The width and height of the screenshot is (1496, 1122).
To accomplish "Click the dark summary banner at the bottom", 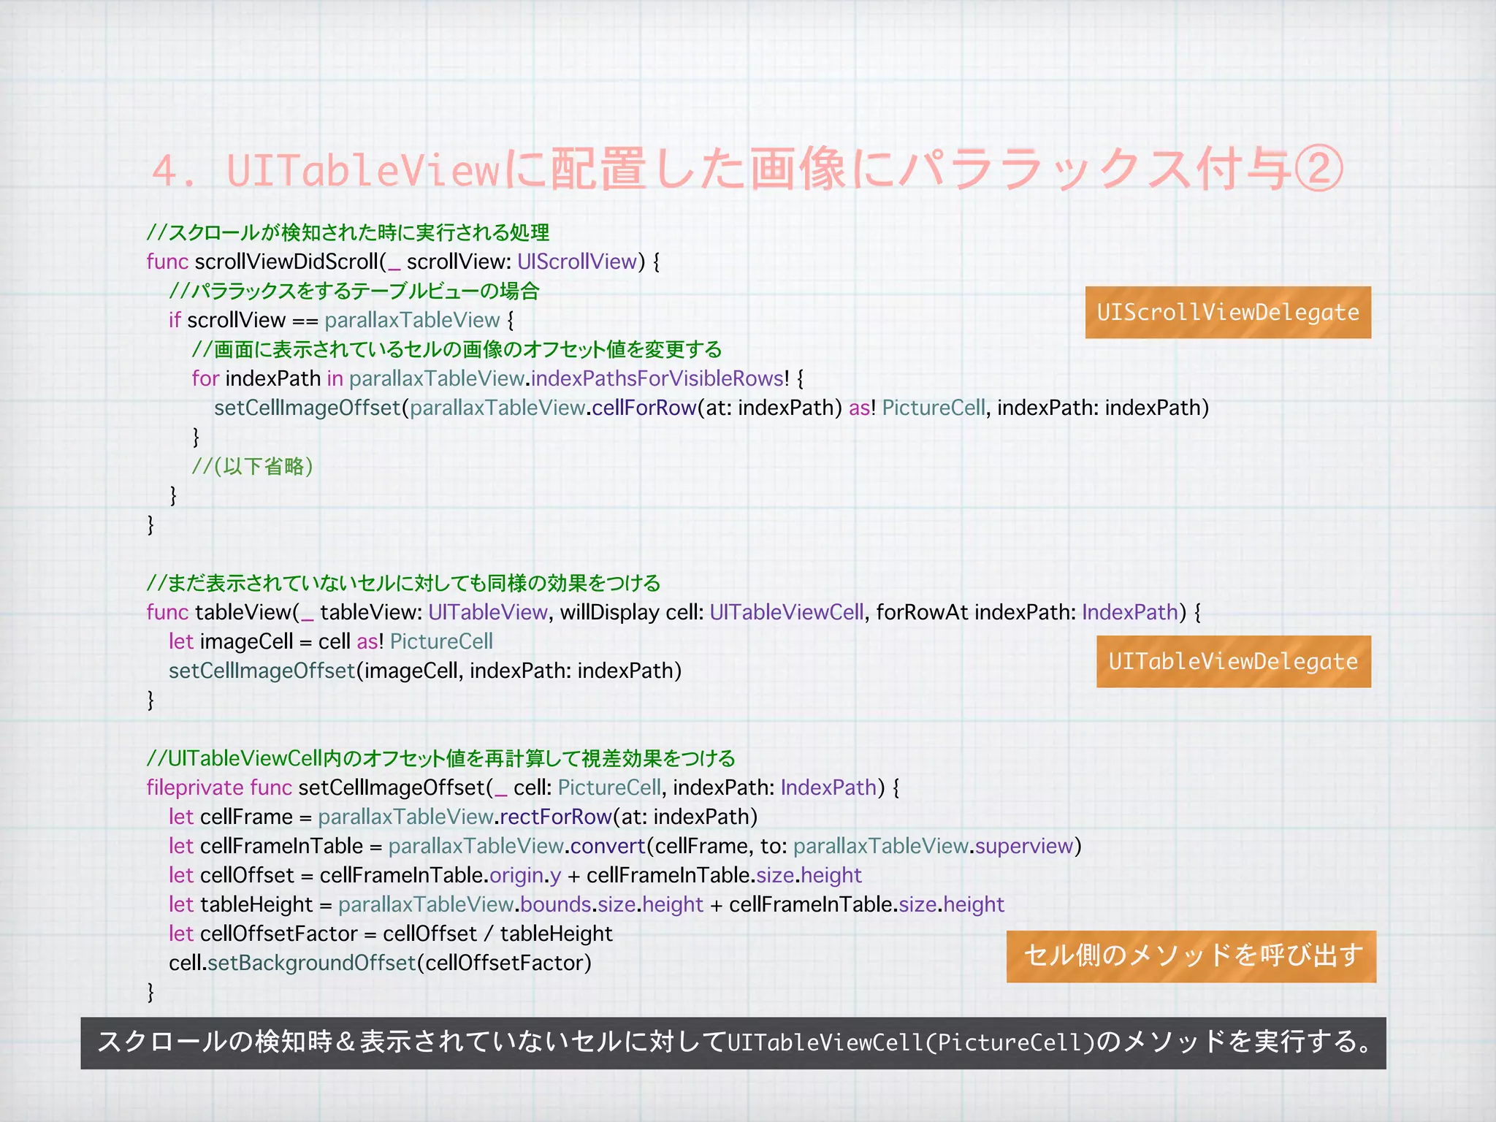I will point(733,1043).
